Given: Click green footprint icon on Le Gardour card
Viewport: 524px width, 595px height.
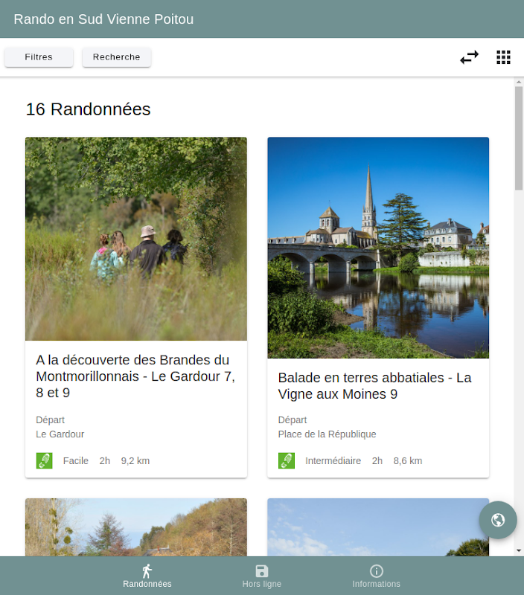Looking at the screenshot, I should (x=45, y=460).
